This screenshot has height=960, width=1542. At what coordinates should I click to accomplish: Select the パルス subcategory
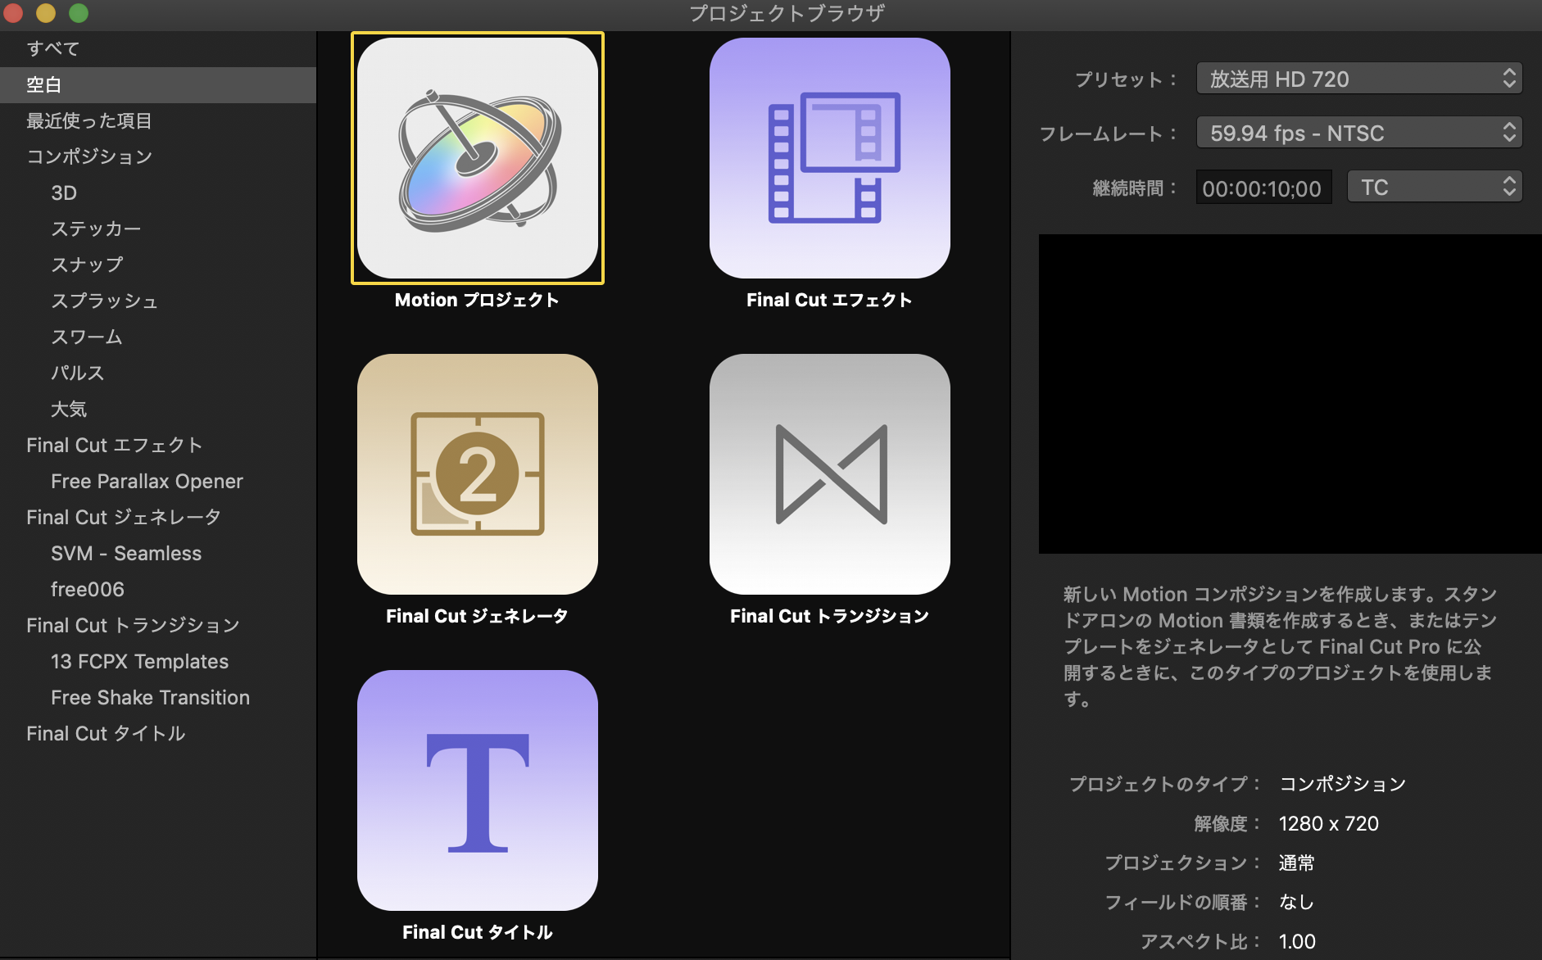click(158, 374)
